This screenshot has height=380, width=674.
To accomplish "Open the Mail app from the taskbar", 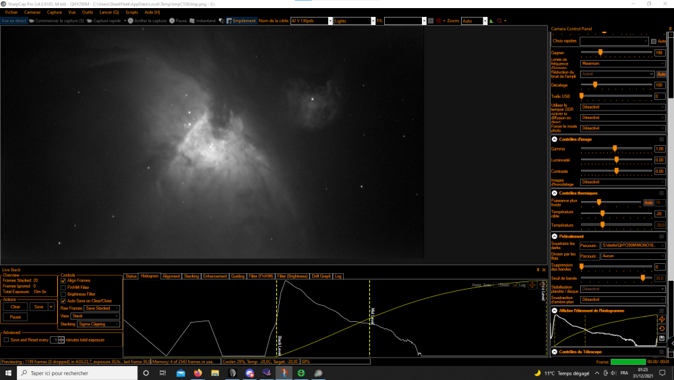I will coord(181,373).
